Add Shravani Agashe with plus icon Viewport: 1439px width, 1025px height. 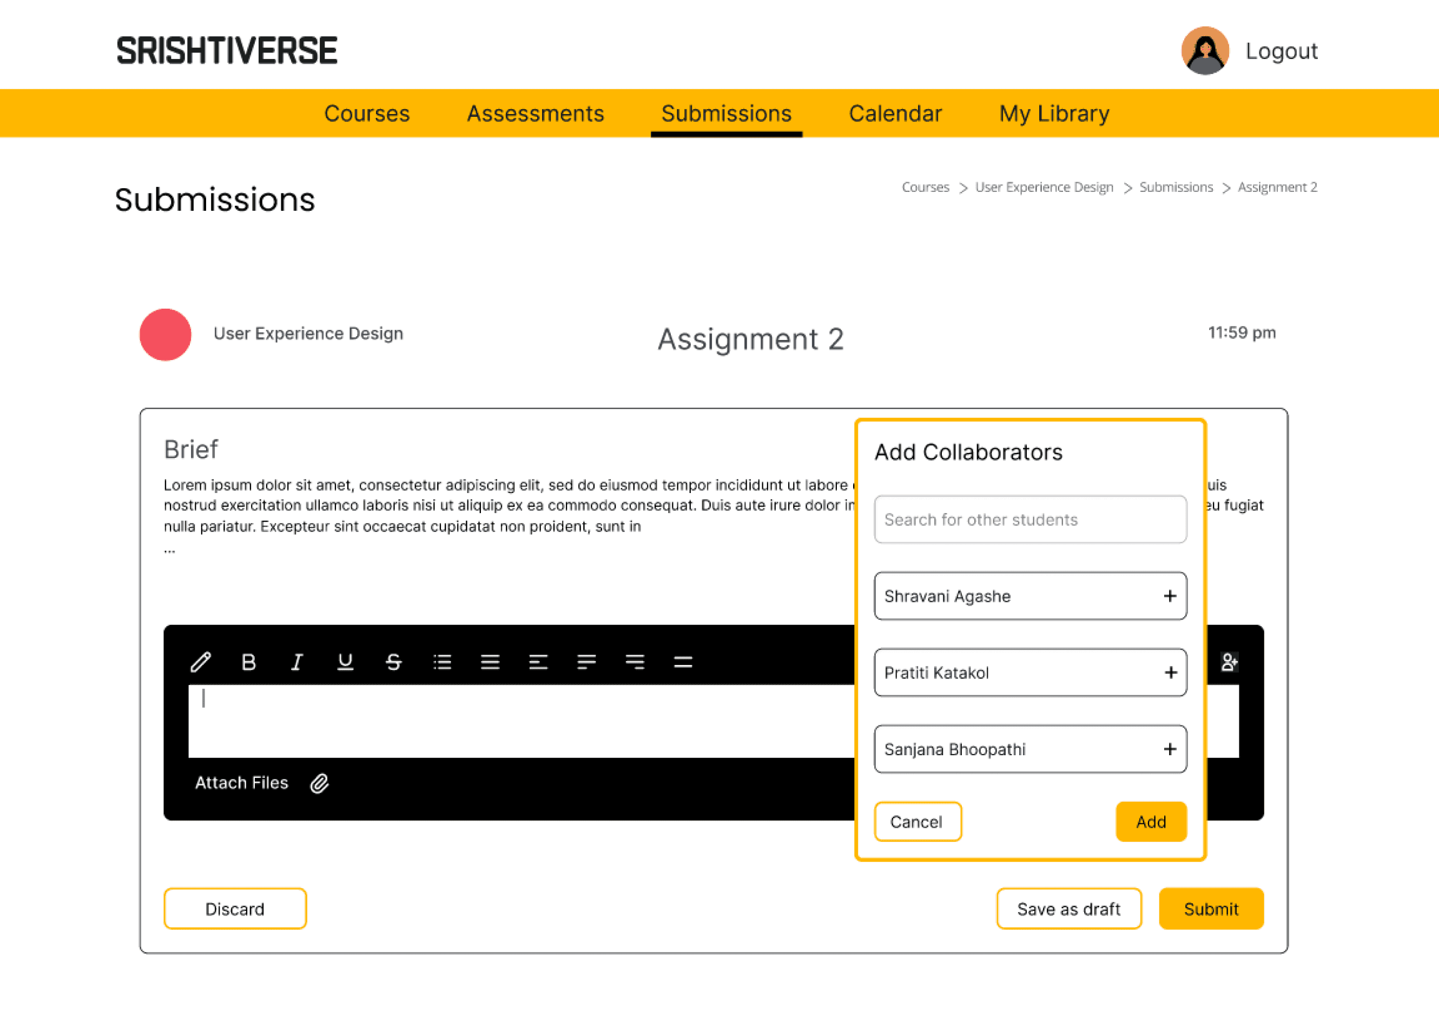click(1170, 596)
